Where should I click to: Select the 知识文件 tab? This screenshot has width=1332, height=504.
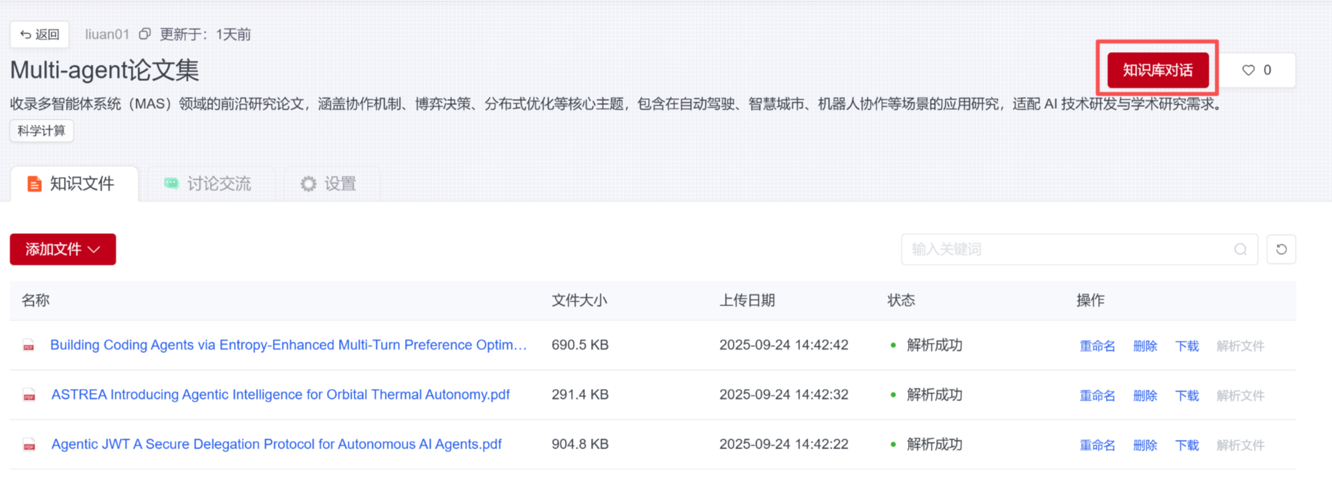pyautogui.click(x=72, y=184)
